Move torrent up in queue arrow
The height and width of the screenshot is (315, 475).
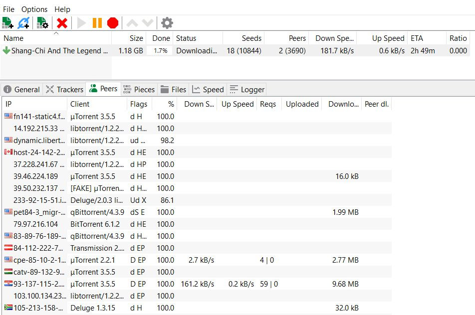132,23
